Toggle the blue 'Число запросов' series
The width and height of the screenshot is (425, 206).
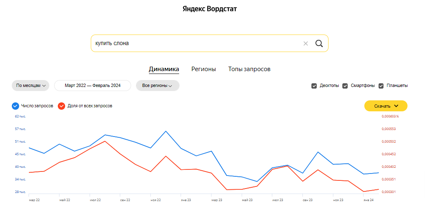coord(15,106)
